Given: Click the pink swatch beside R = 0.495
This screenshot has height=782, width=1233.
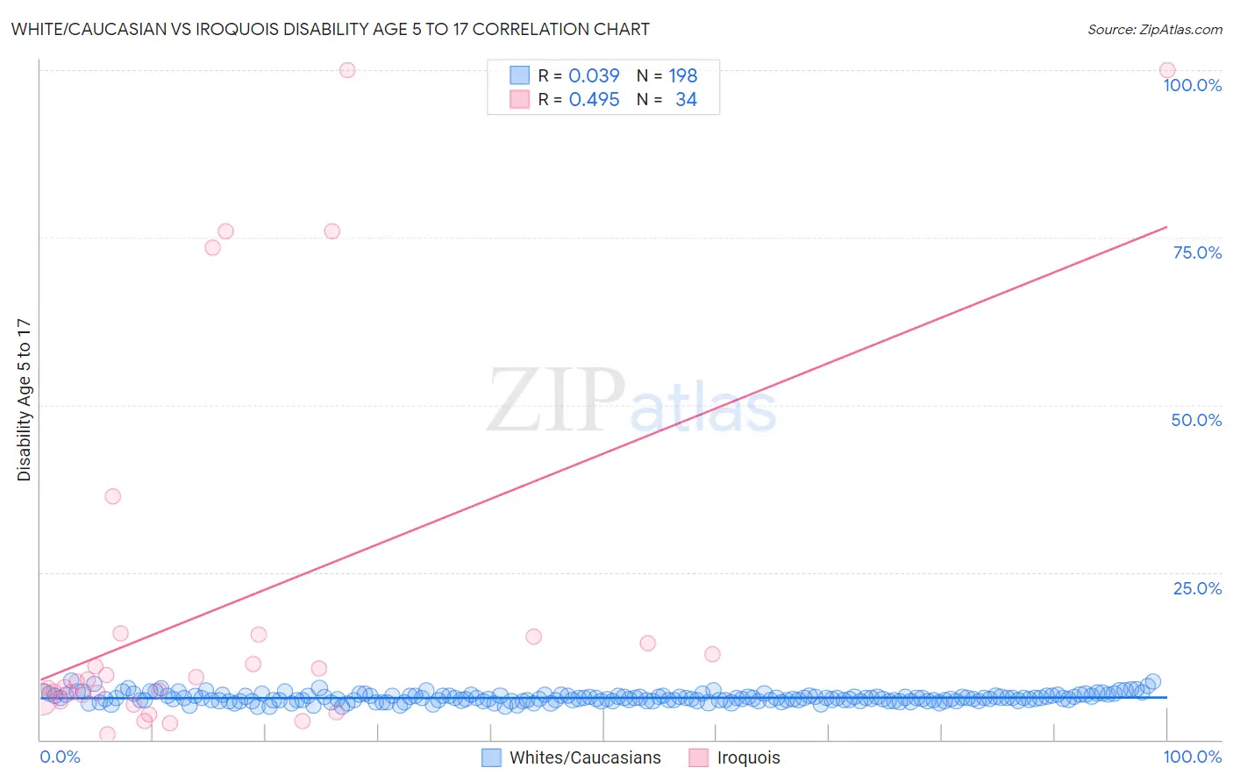Looking at the screenshot, I should coord(520,99).
